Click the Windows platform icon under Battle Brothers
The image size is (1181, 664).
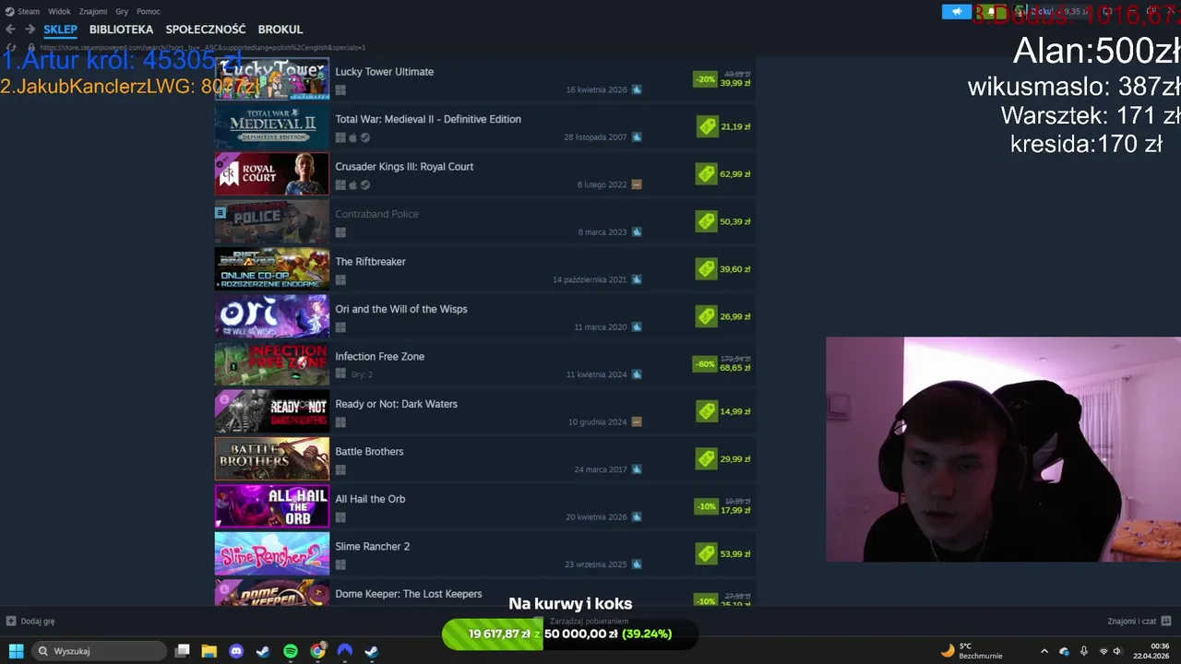(x=340, y=470)
